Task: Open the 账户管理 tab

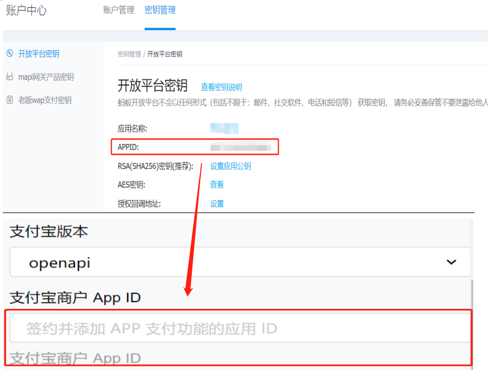Action: tap(119, 10)
